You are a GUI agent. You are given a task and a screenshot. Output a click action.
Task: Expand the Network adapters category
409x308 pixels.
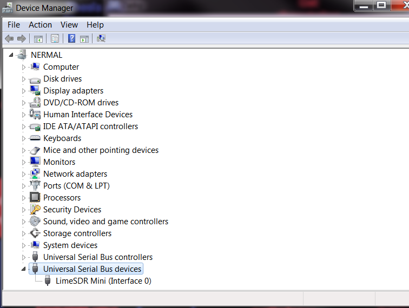coord(23,174)
